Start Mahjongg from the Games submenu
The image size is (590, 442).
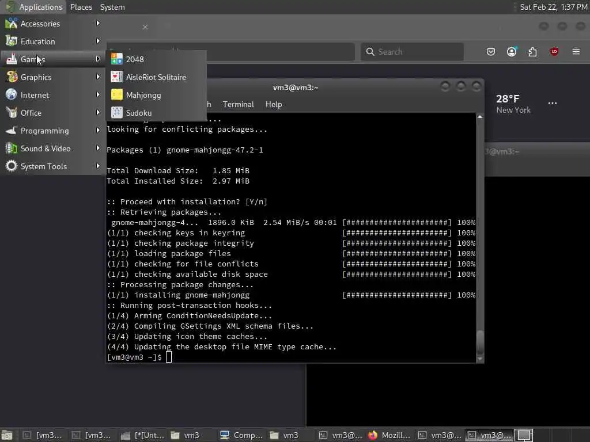(x=157, y=95)
